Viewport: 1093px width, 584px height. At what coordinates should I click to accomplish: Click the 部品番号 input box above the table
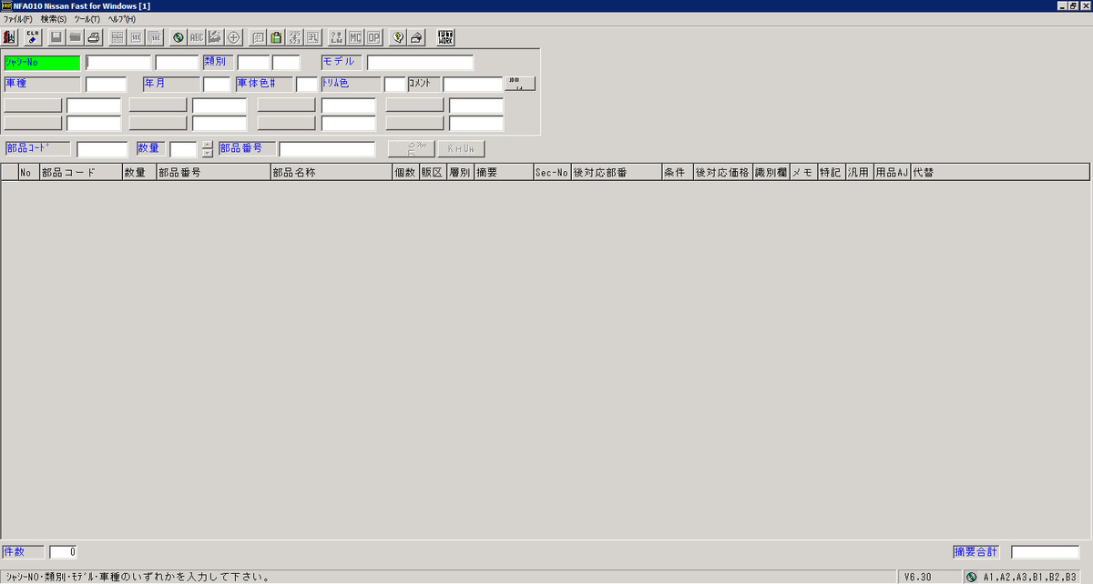point(327,149)
